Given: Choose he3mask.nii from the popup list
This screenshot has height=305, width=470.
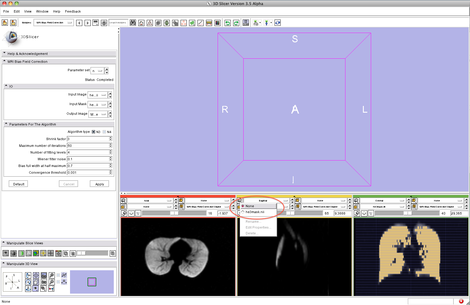Looking at the screenshot, I should 255,212.
